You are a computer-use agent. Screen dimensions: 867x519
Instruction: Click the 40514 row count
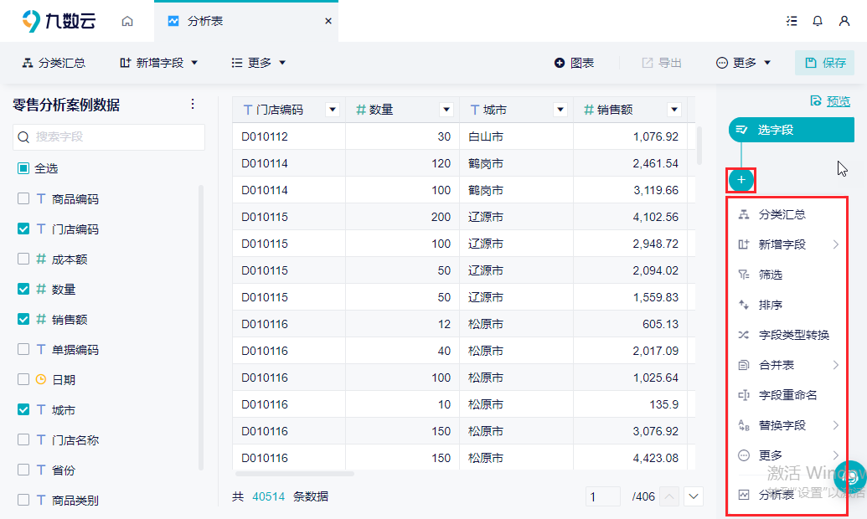(268, 496)
